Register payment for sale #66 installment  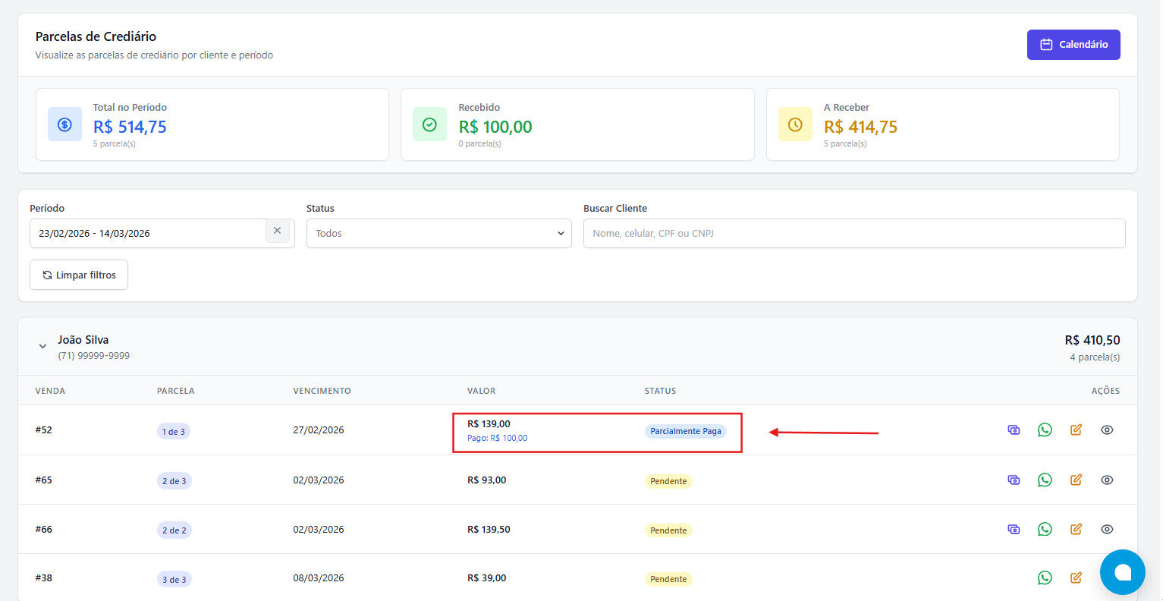(x=1014, y=530)
